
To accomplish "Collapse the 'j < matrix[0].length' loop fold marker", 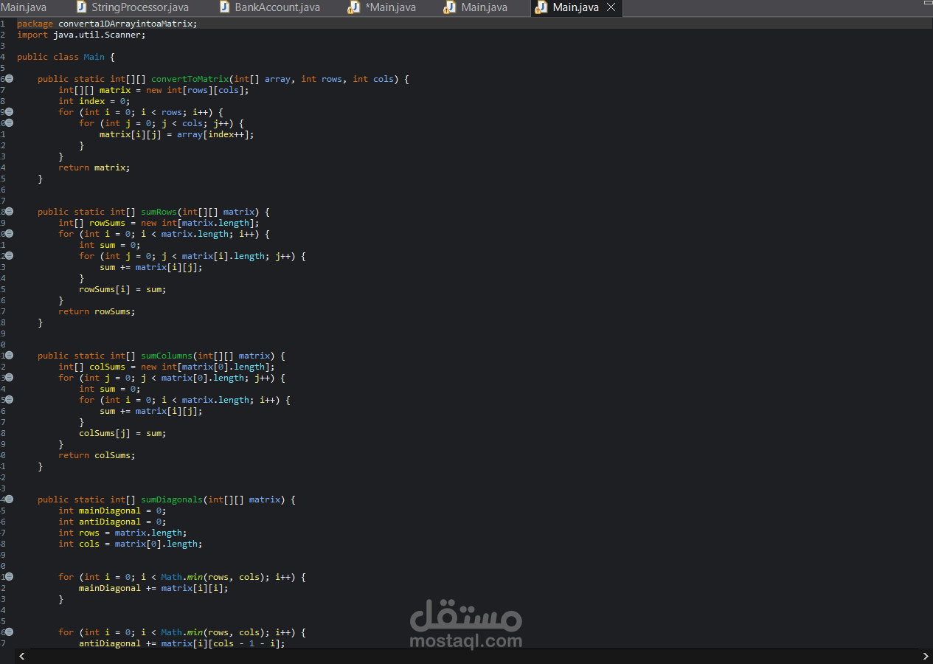I will pos(9,378).
